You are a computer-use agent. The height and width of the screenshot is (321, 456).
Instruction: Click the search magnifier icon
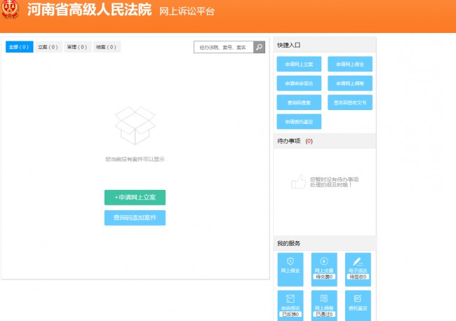point(260,48)
